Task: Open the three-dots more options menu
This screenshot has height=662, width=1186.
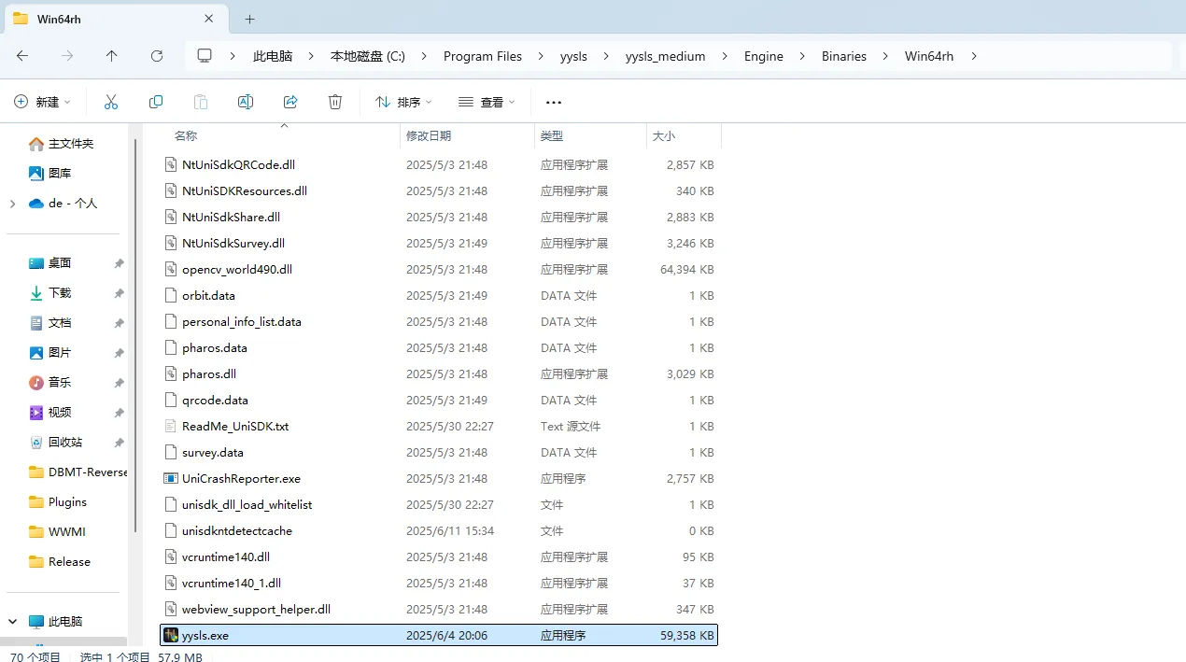Action: (554, 102)
